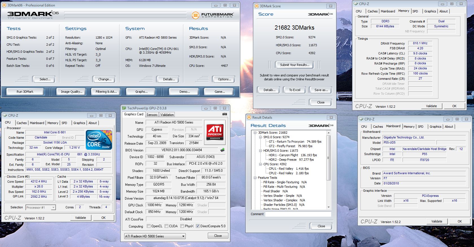Enable the CUDA checkbox in GPU-Z
The image size is (474, 247).
pyautogui.click(x=166, y=226)
